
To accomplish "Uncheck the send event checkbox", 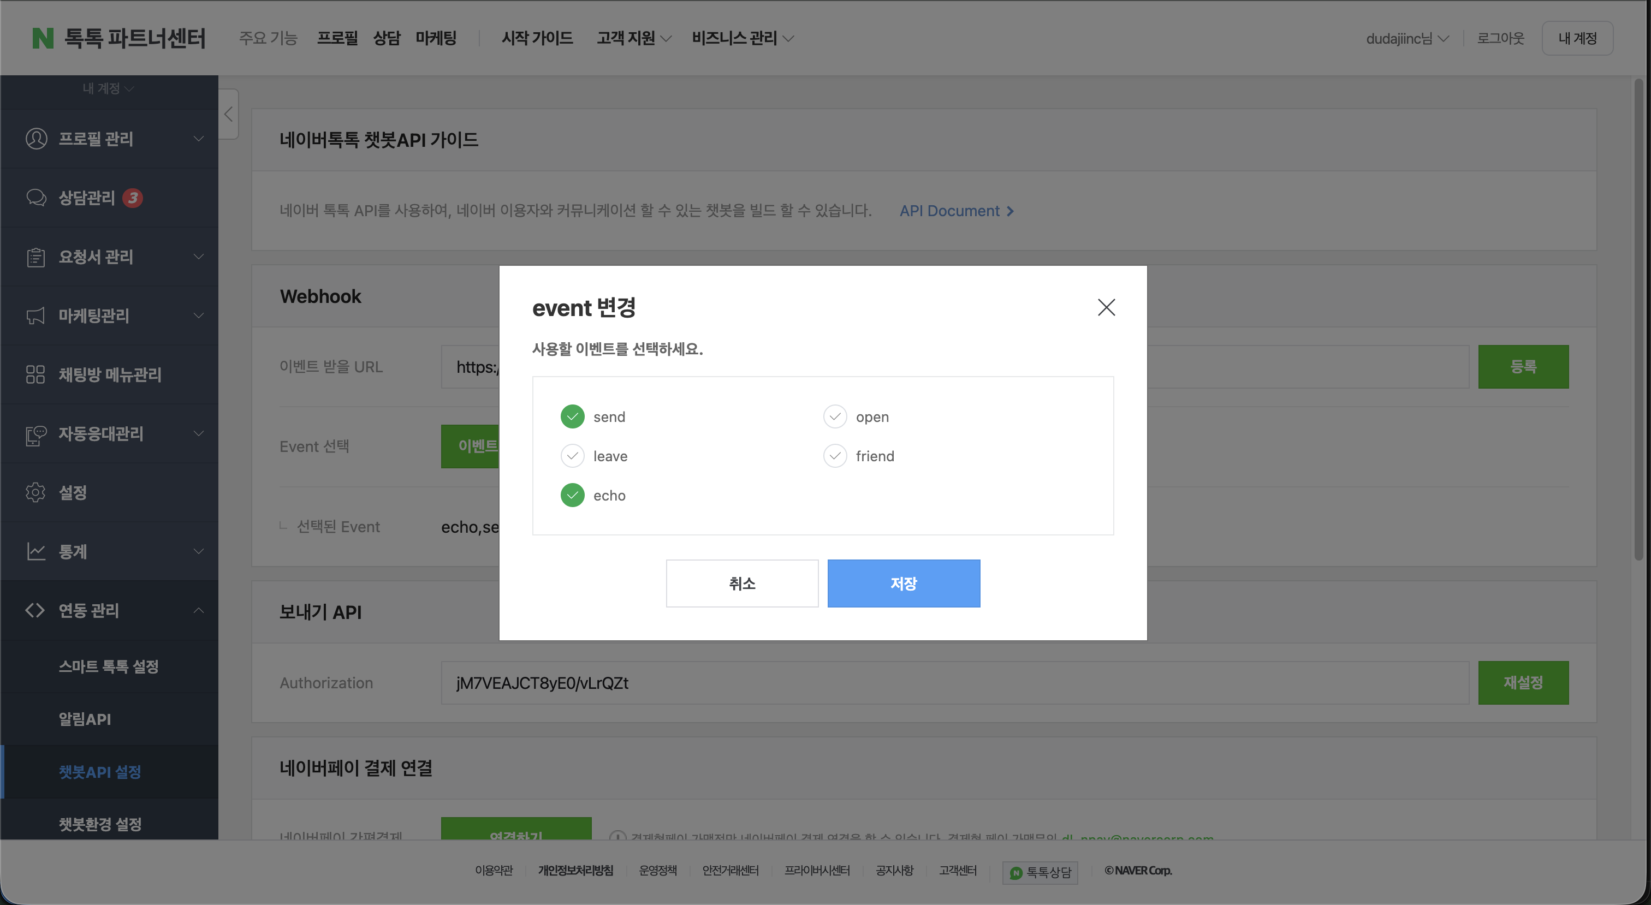I will click(572, 416).
